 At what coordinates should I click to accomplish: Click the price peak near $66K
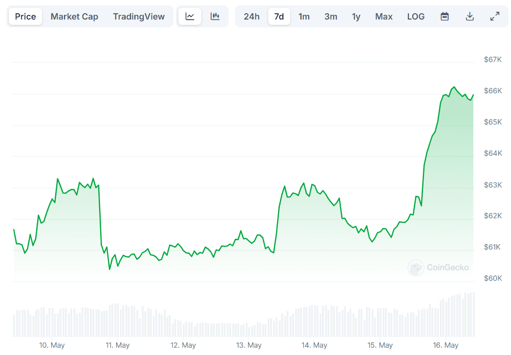pos(454,87)
